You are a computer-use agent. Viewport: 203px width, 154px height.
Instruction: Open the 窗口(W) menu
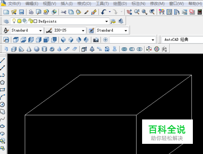tap(177, 4)
